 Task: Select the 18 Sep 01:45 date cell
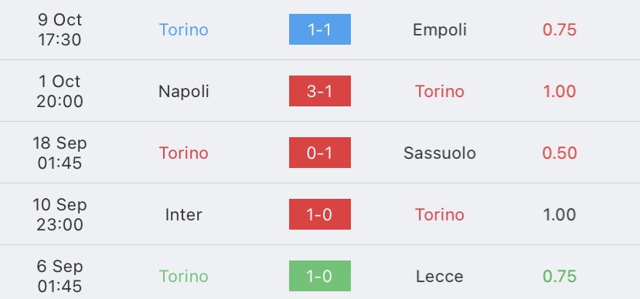tap(60, 153)
